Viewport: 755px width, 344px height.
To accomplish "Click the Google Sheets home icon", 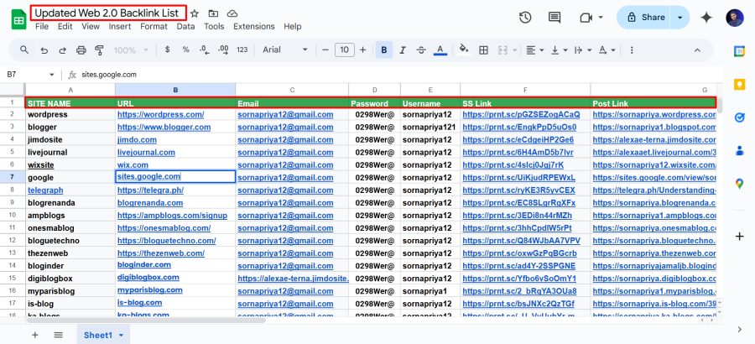I will coord(18,20).
